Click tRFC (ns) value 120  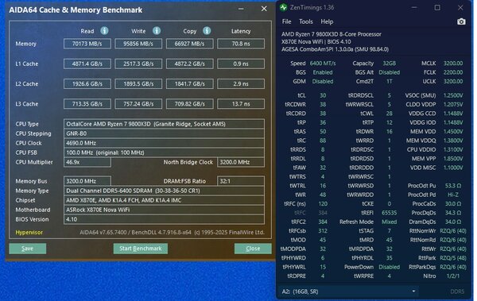pos(323,203)
